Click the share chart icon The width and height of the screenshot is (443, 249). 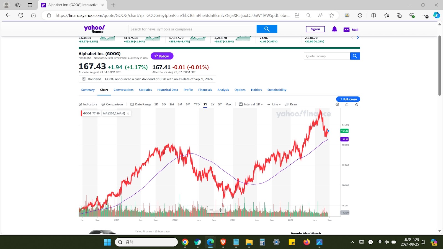coord(347,104)
